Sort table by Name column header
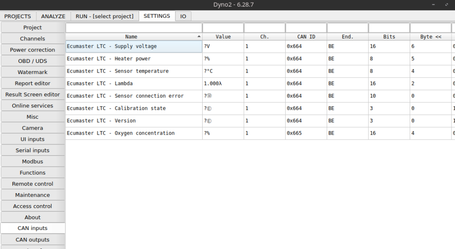 point(134,37)
